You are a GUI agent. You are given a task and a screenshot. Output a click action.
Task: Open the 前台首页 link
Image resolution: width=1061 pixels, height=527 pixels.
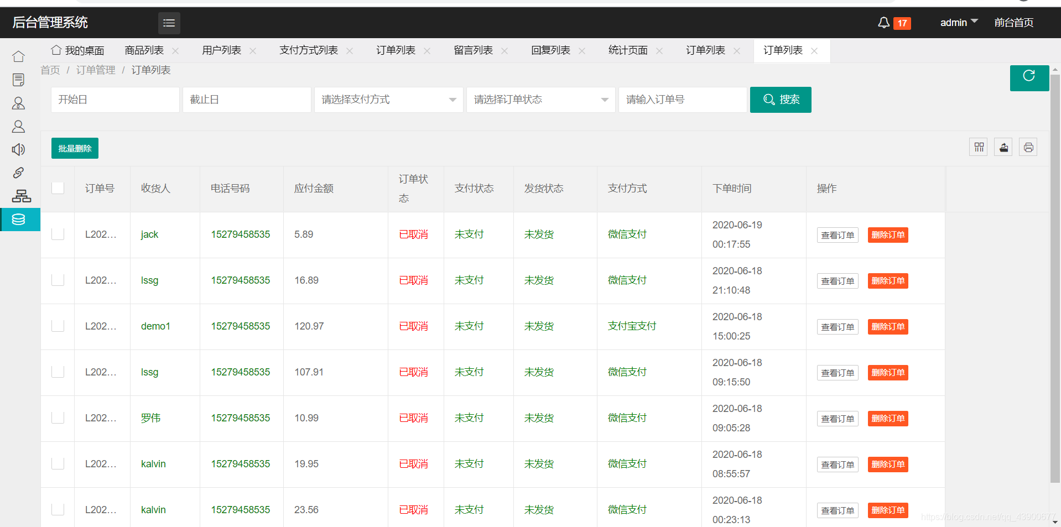coord(1014,23)
